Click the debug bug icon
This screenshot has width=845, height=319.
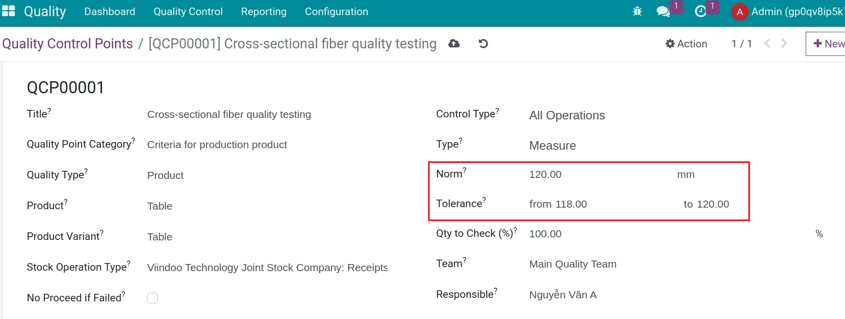click(x=637, y=11)
